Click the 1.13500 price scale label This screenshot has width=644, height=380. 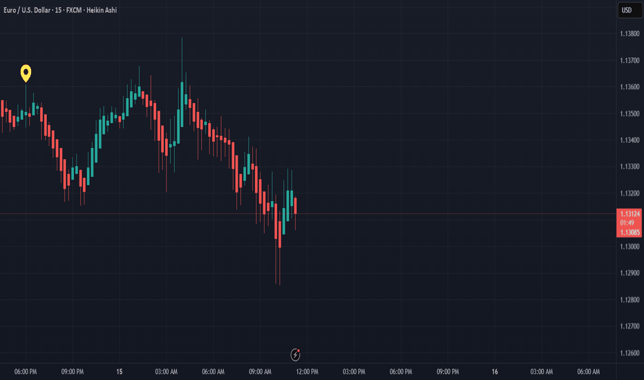click(x=629, y=113)
